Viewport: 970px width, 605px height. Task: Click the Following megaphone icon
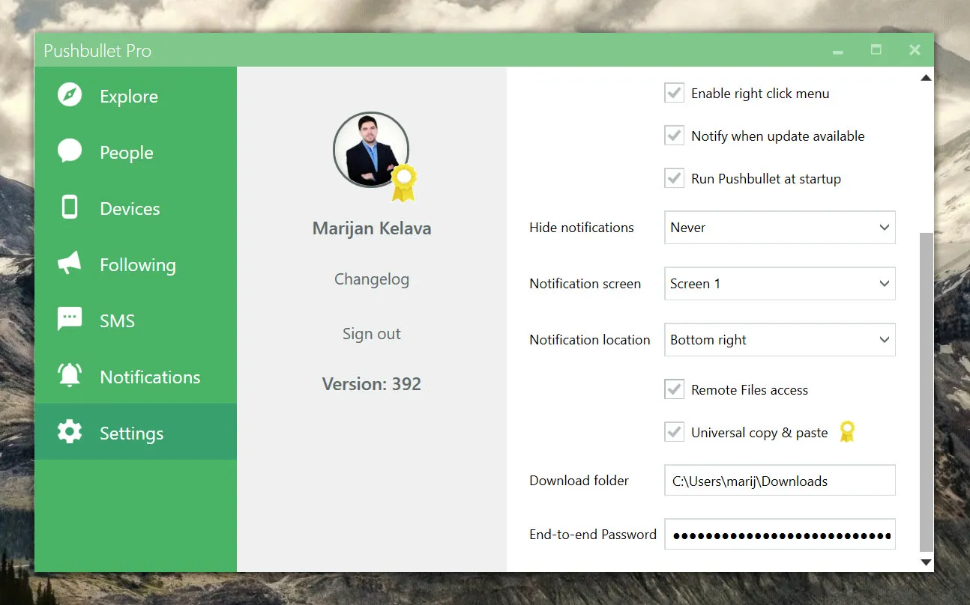[70, 264]
